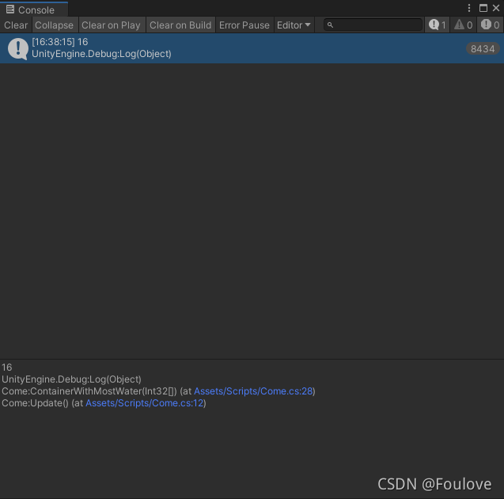This screenshot has width=504, height=499.
Task: Select the log entry at 16:38:15
Action: [252, 48]
